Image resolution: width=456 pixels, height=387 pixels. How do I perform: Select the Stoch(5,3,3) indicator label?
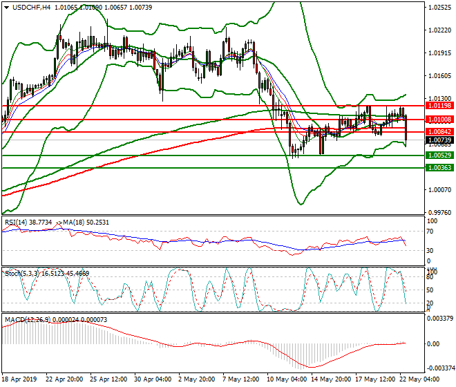click(22, 273)
